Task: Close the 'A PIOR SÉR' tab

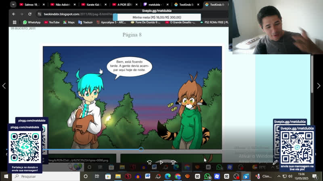Action: pos(136,4)
